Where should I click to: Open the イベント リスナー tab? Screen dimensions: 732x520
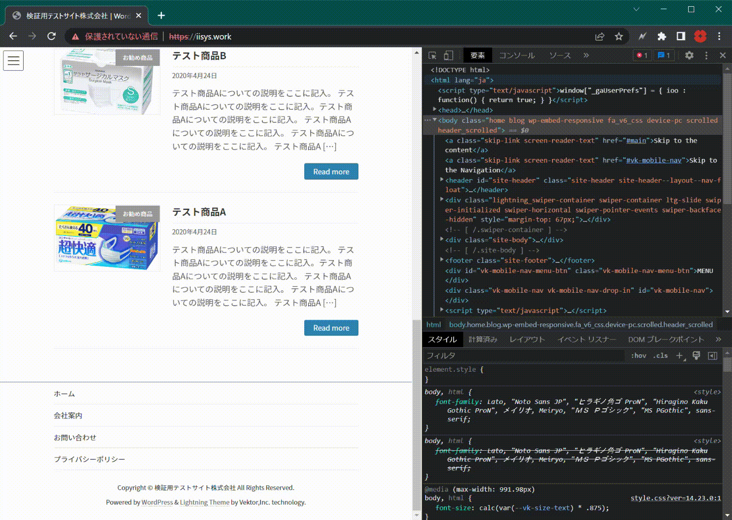(x=587, y=339)
